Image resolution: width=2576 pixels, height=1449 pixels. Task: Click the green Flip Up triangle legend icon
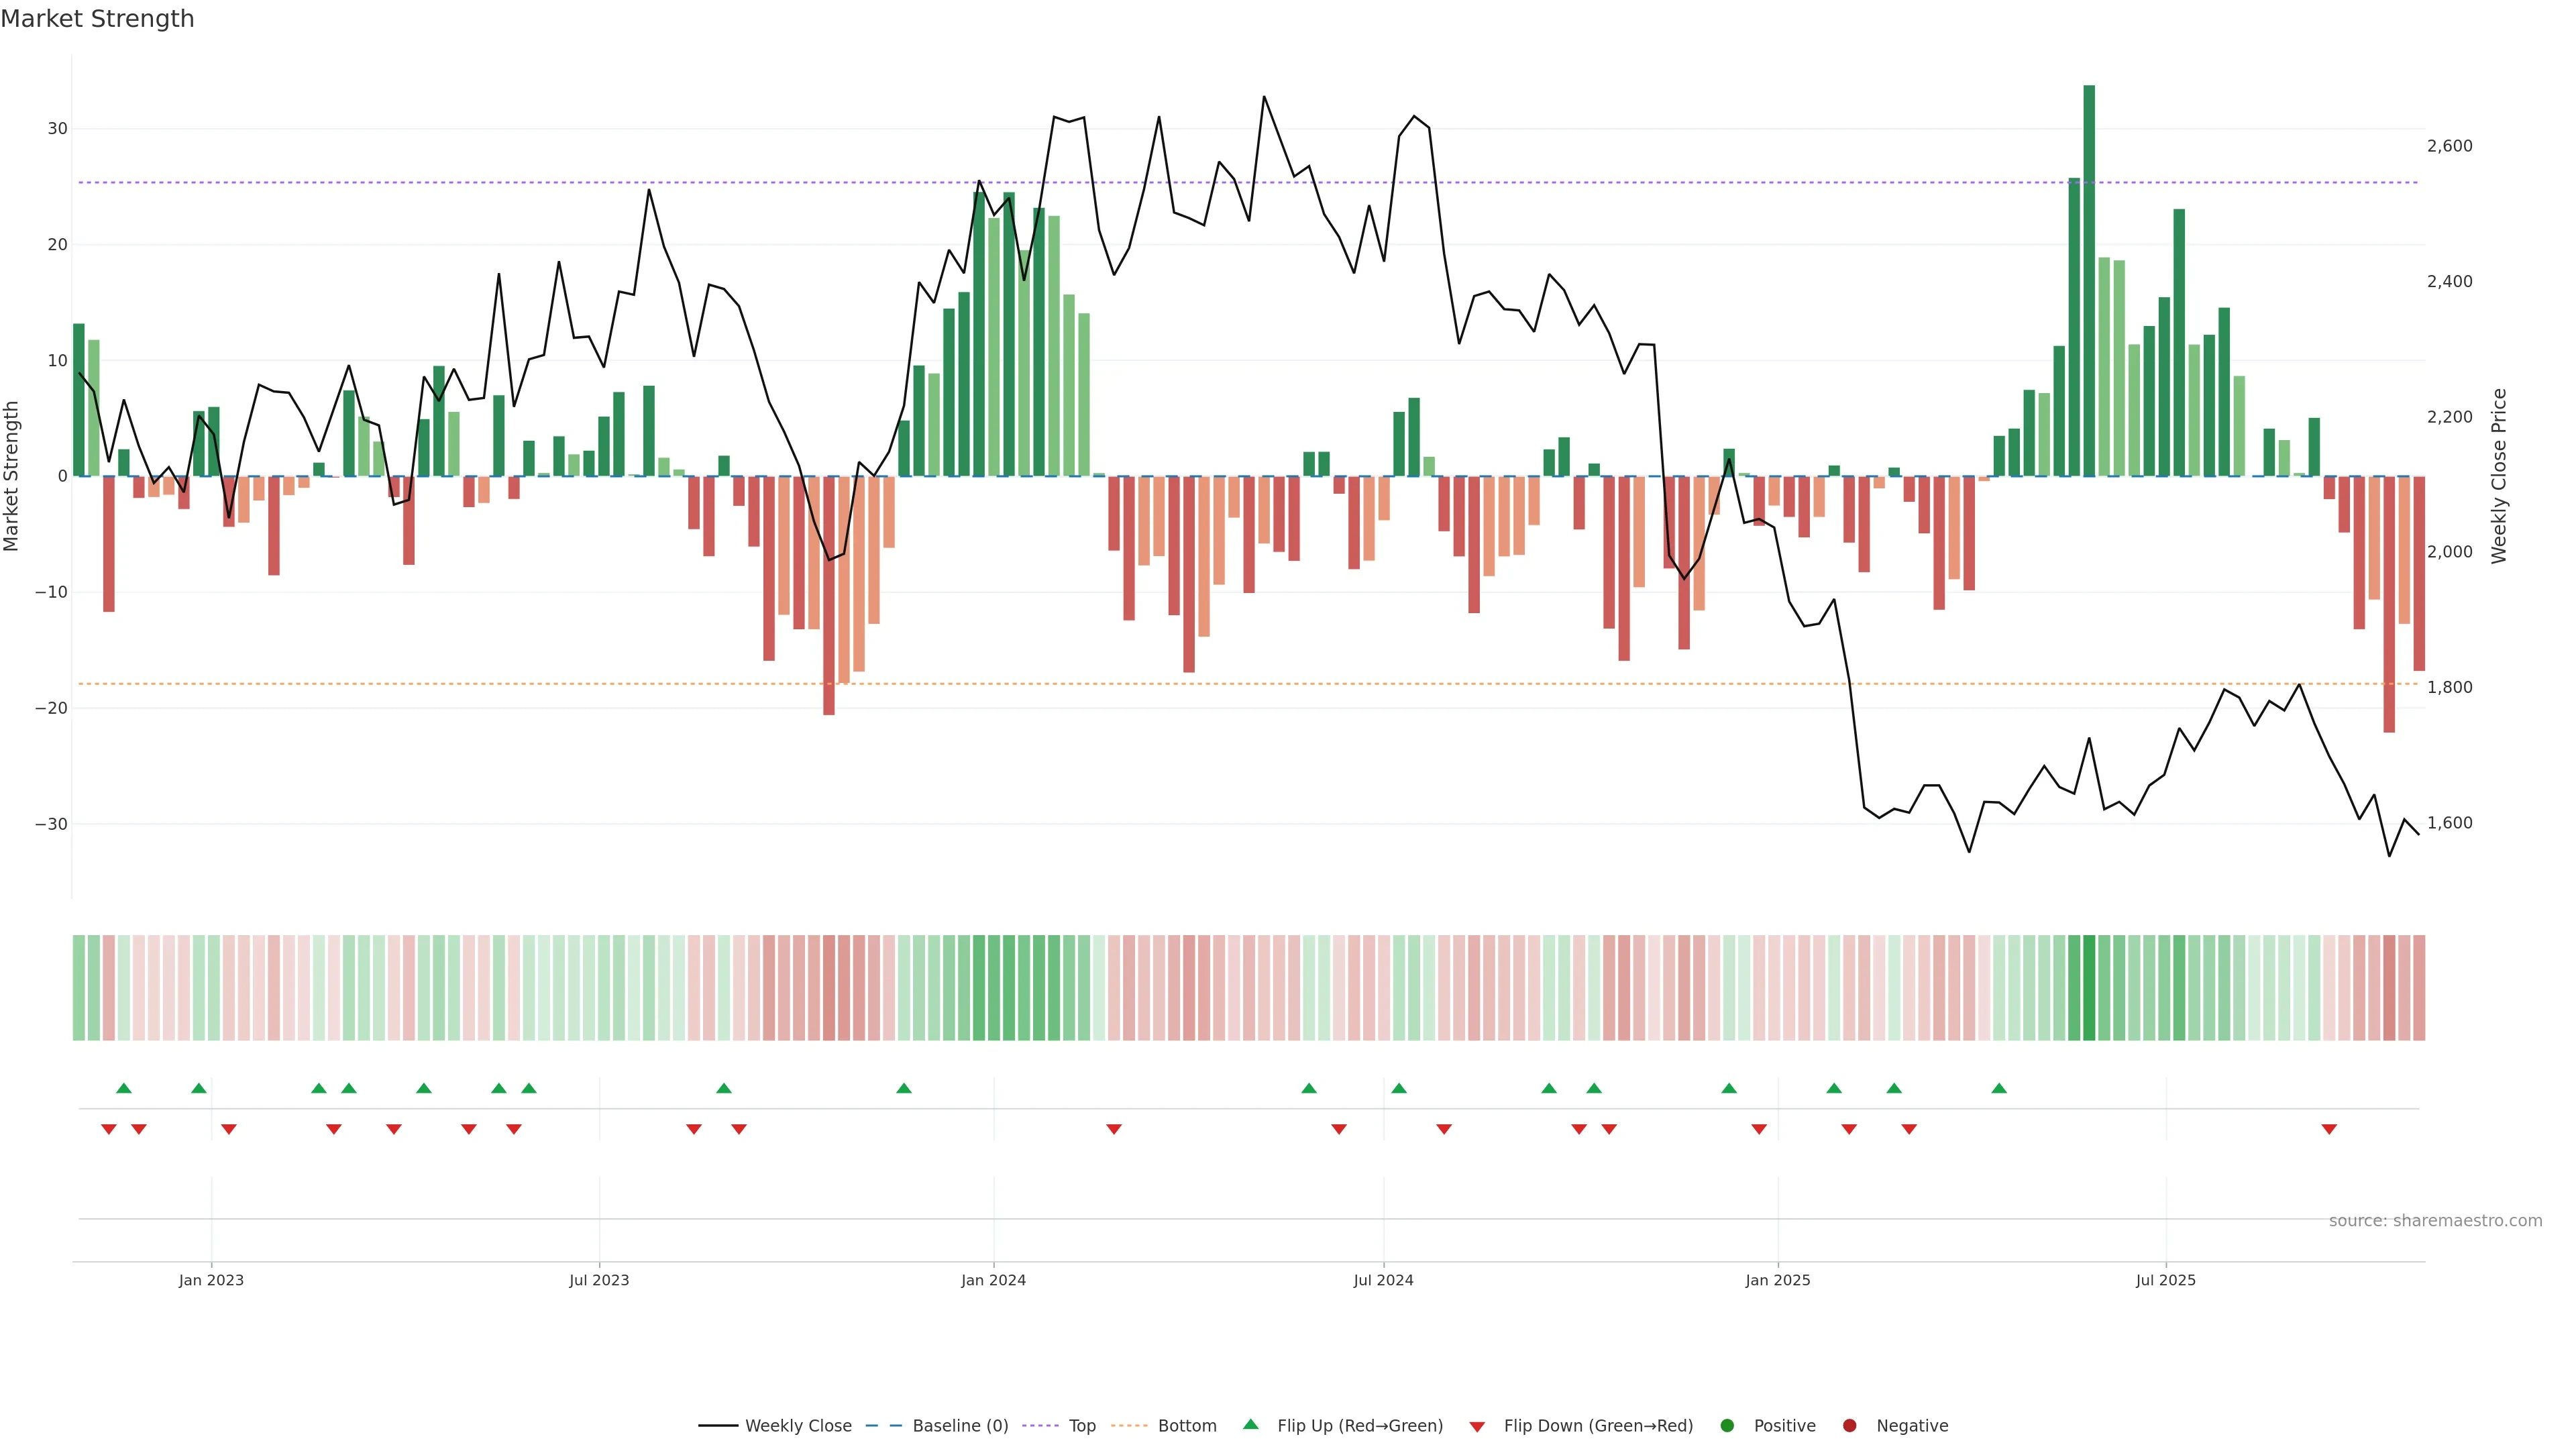[x=1250, y=1424]
